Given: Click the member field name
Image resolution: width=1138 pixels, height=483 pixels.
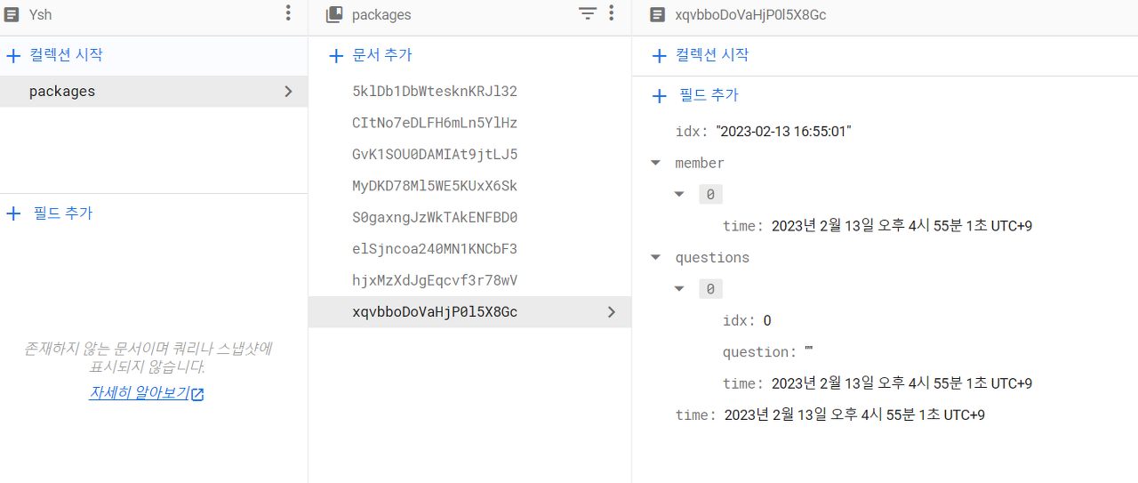Looking at the screenshot, I should pos(700,163).
